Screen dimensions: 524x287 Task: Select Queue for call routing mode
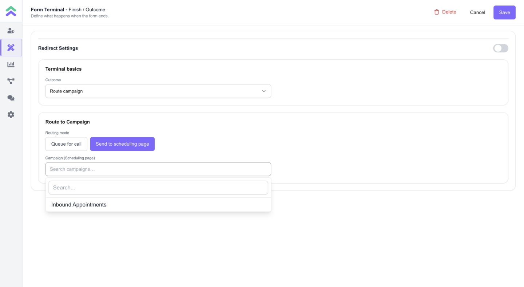(66, 144)
